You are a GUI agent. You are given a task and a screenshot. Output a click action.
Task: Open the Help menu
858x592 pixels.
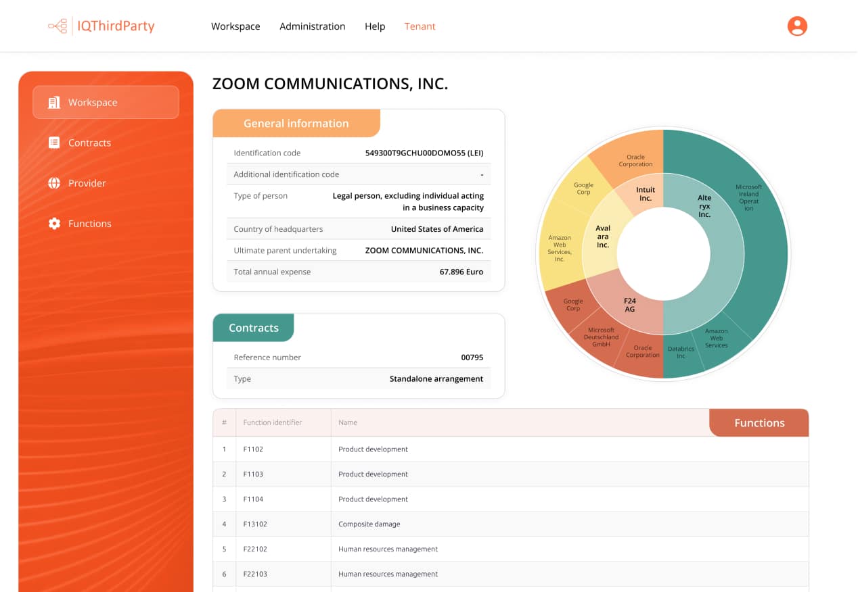[x=375, y=26]
